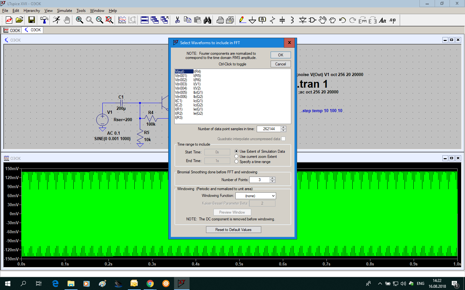Viewport: 465px width, 290px height.
Task: Click the binoculars find icon
Action: coord(207,20)
